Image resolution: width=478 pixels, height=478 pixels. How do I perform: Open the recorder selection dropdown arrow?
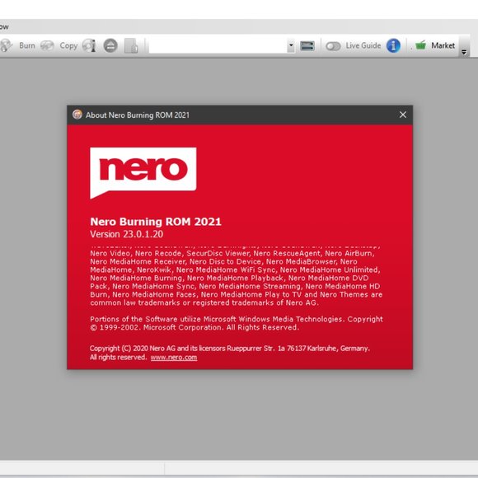tap(291, 45)
